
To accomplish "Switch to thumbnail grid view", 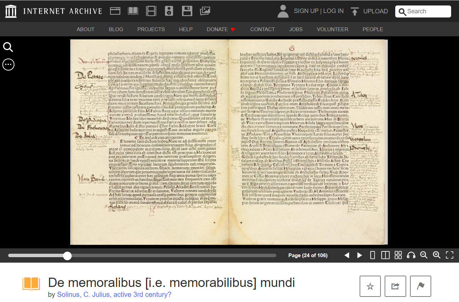I will click(398, 255).
